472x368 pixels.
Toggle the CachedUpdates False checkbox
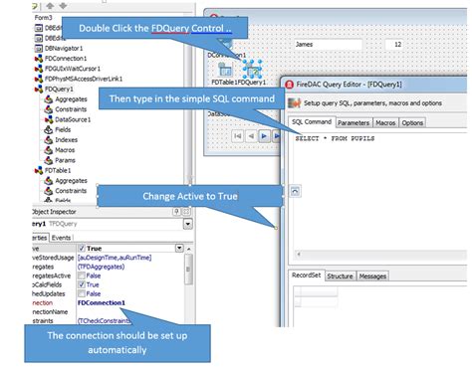(82, 293)
